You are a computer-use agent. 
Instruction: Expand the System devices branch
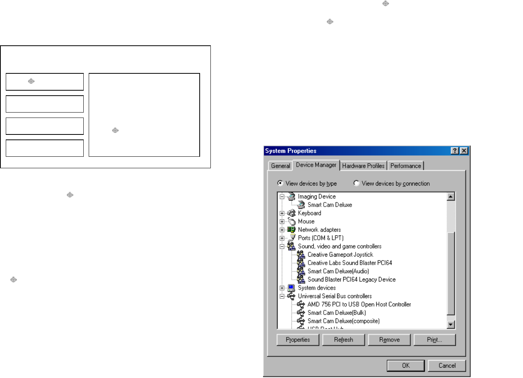coord(282,288)
